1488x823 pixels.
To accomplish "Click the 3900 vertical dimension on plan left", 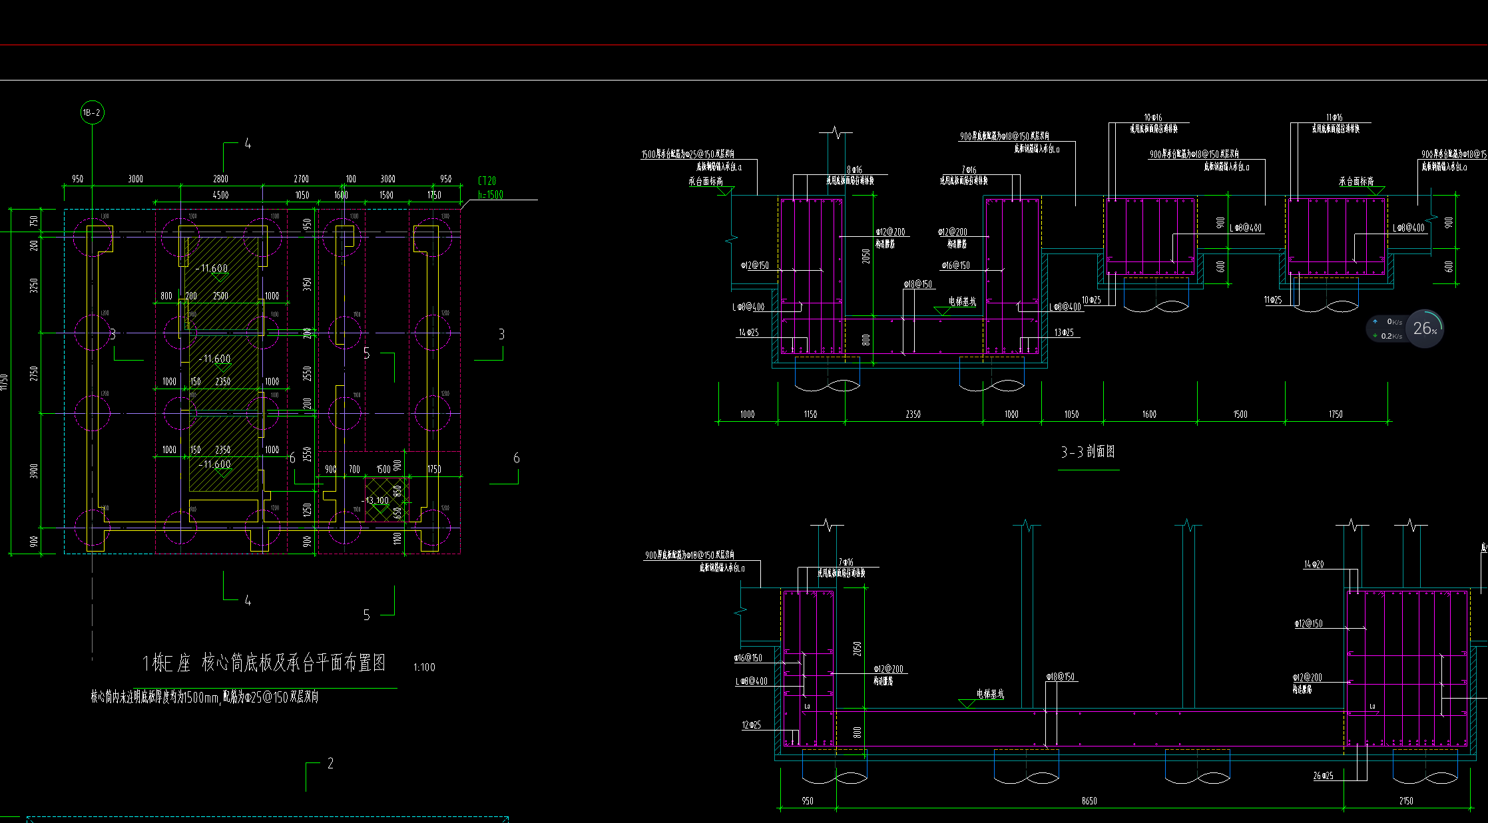I will 34,470.
